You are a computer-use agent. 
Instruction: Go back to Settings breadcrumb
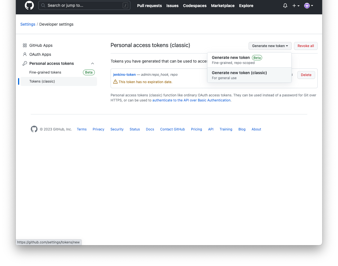click(28, 24)
